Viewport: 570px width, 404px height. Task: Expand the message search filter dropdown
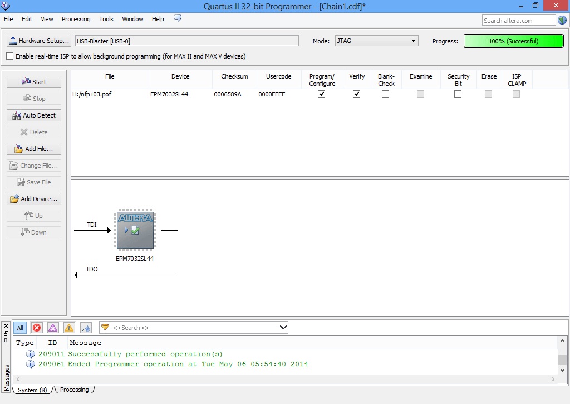click(x=283, y=328)
